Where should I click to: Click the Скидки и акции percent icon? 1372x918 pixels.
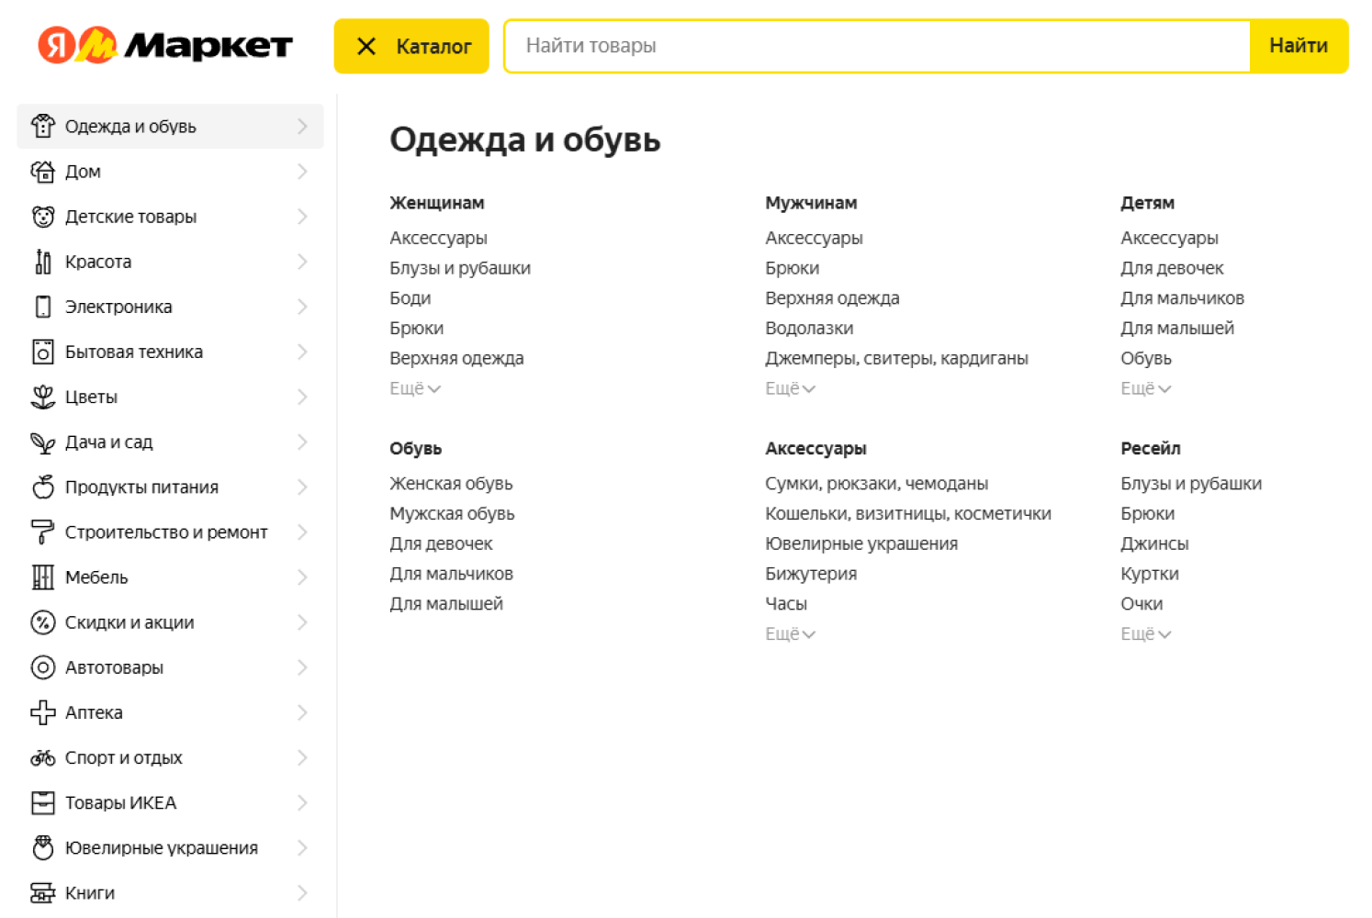point(43,622)
